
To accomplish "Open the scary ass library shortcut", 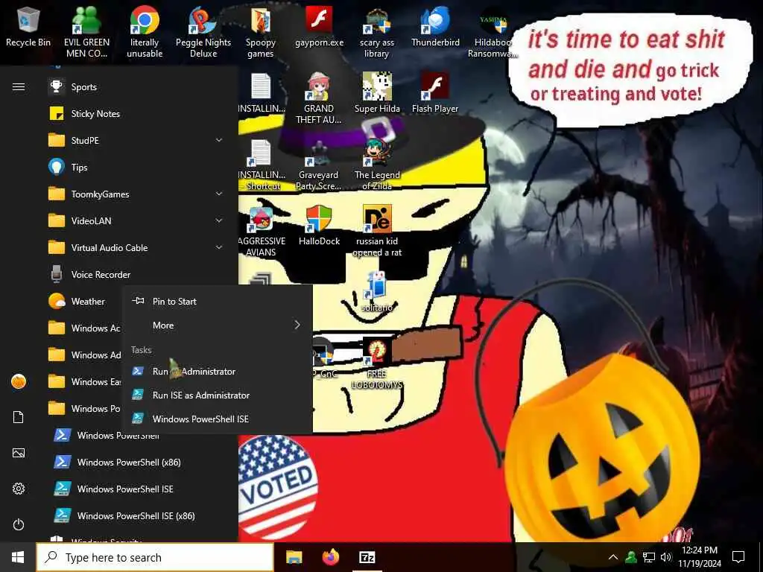I will [376, 32].
